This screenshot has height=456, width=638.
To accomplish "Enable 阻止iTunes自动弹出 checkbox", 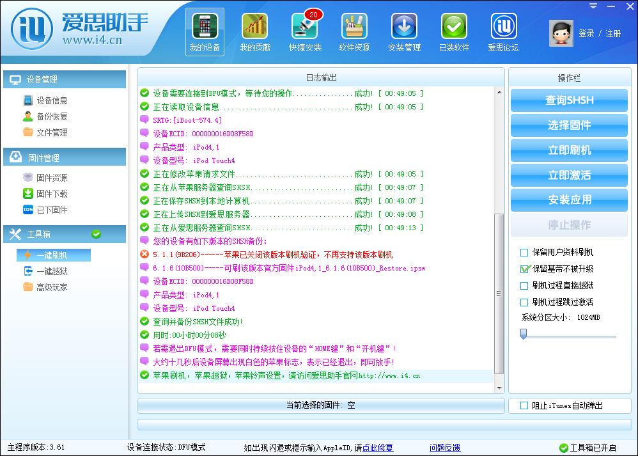I will pyautogui.click(x=524, y=405).
